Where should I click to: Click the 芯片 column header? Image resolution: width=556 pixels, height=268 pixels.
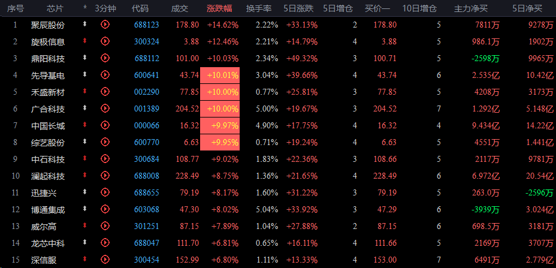click(55, 8)
